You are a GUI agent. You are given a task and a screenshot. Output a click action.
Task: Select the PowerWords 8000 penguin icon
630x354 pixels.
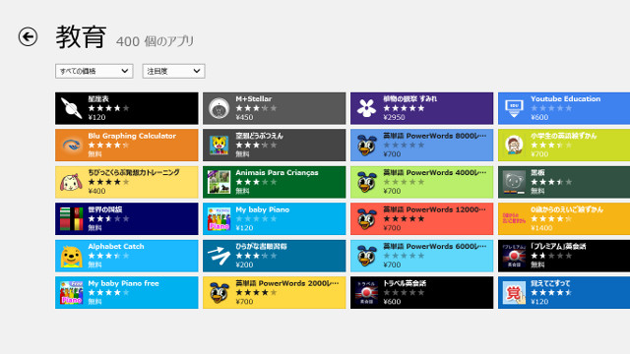click(366, 145)
